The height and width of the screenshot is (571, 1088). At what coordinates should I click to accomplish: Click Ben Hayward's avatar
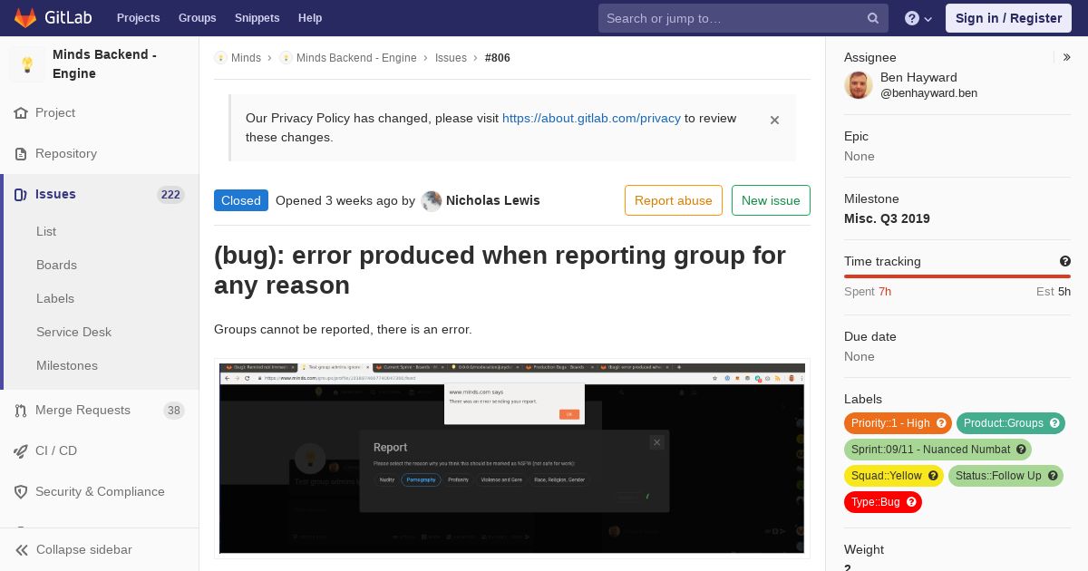859,85
